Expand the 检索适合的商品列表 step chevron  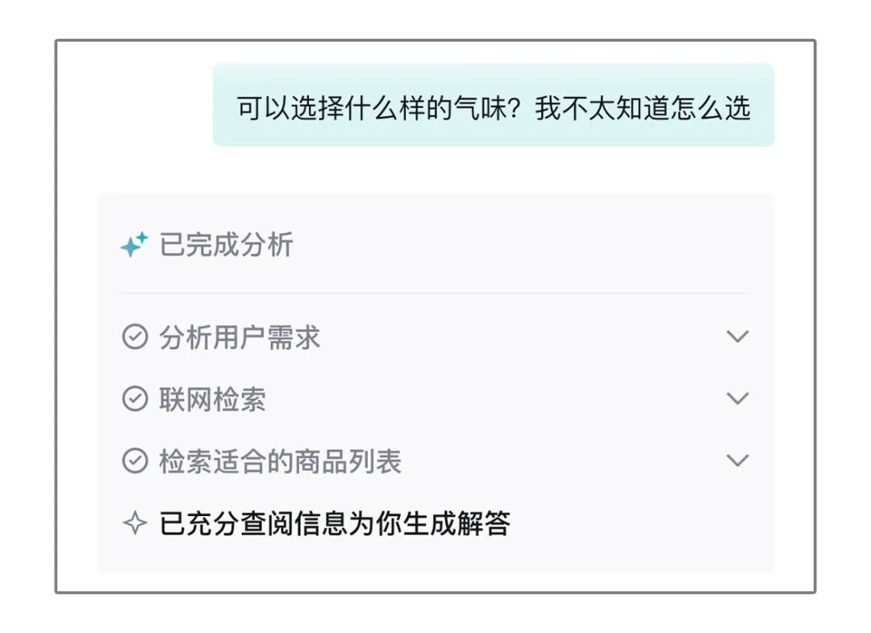[737, 461]
